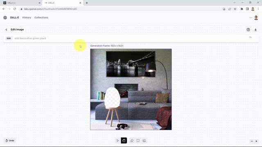Screen dimensions: 262x147
Task: Add a generation frame tool
Action: point(138,140)
